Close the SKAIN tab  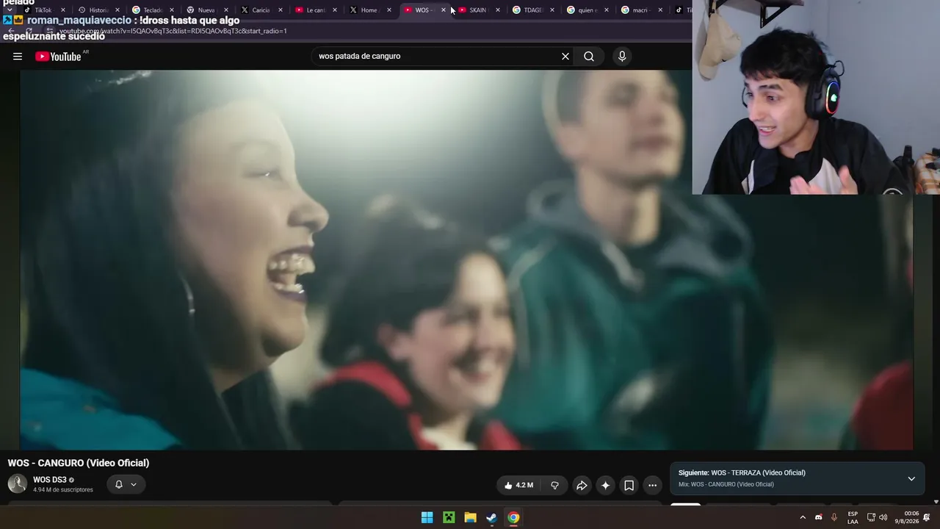[497, 10]
